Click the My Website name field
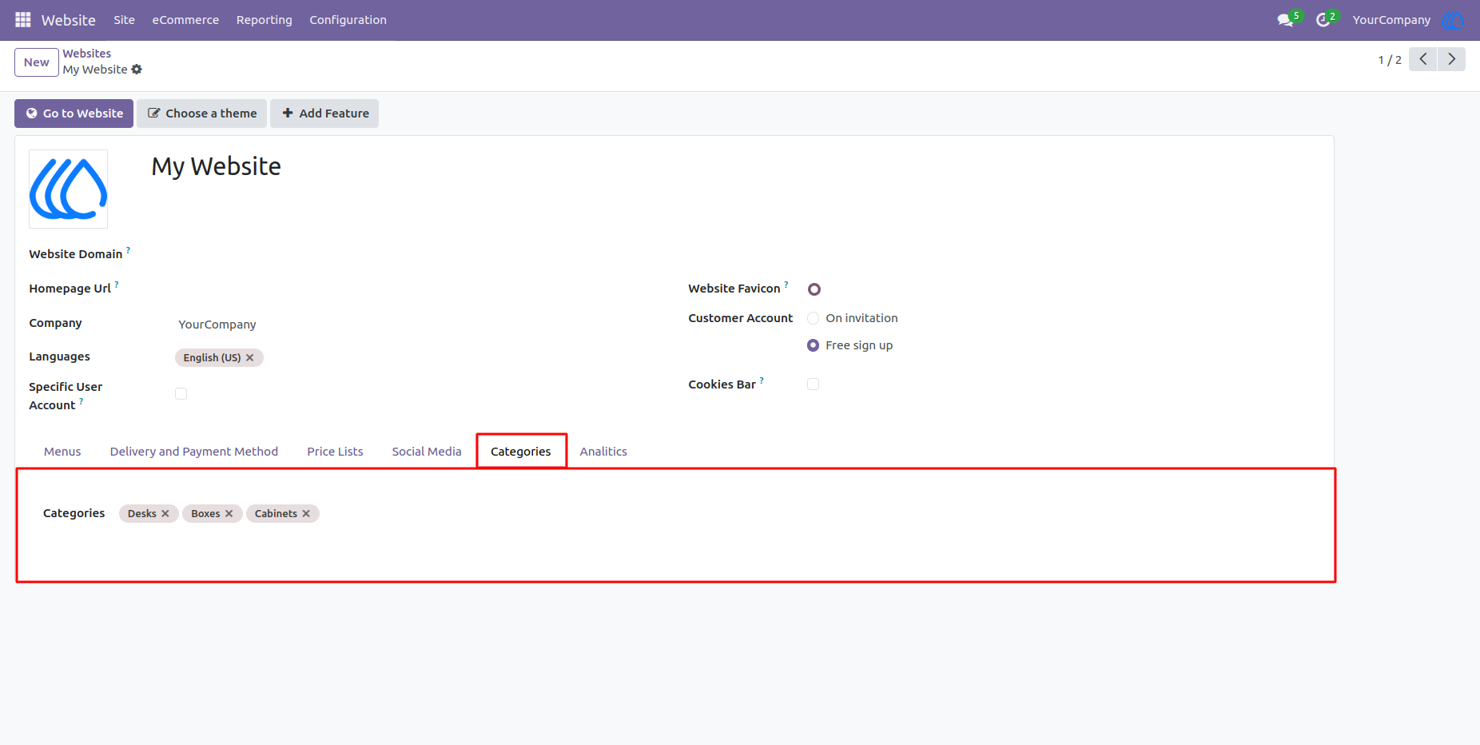 [217, 166]
